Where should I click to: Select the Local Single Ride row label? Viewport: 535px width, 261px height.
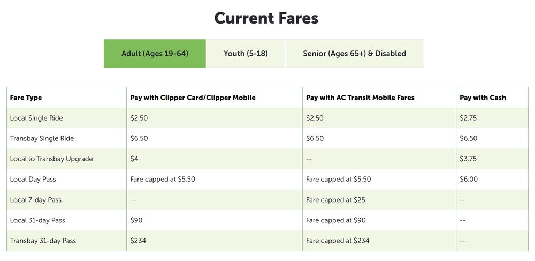click(36, 118)
